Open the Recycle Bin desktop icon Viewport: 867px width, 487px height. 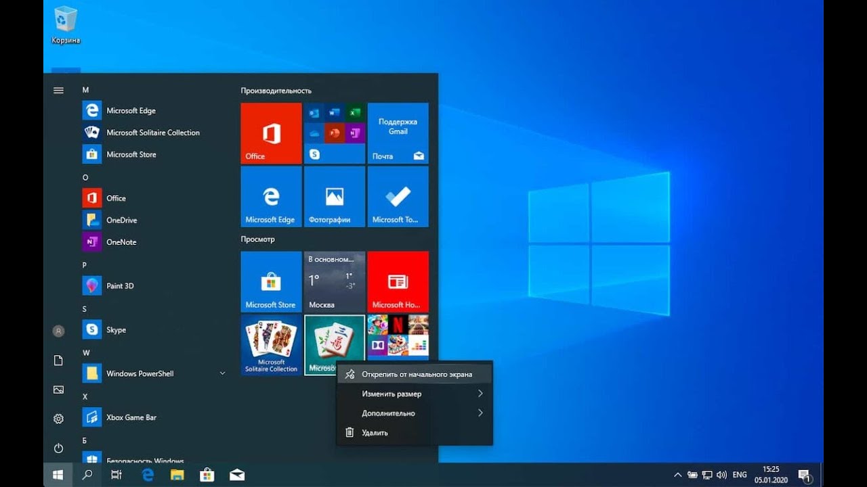point(66,25)
